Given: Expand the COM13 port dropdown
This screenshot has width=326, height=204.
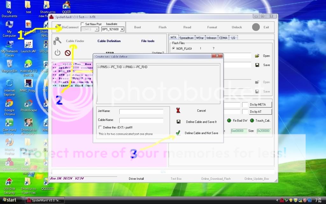Looking at the screenshot, I should pyautogui.click(x=97, y=29).
